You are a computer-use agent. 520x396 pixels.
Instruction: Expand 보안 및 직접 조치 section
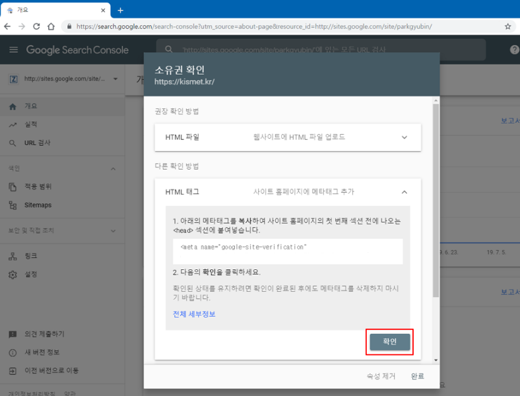point(113,231)
